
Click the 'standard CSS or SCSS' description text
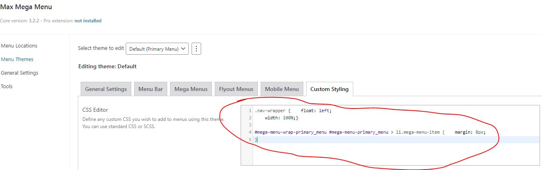[119, 126]
